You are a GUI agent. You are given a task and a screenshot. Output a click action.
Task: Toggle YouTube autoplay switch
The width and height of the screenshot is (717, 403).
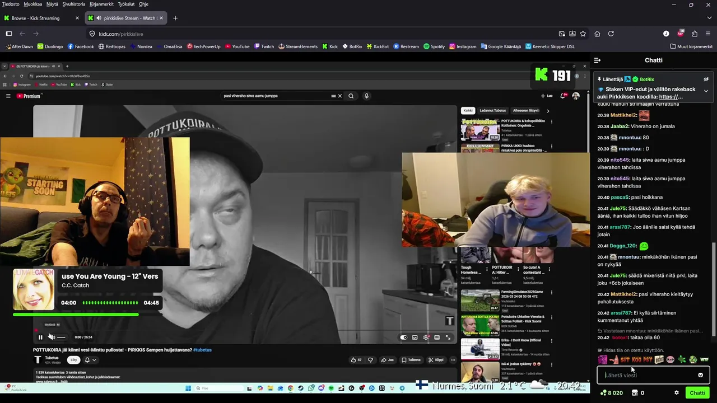pos(403,337)
